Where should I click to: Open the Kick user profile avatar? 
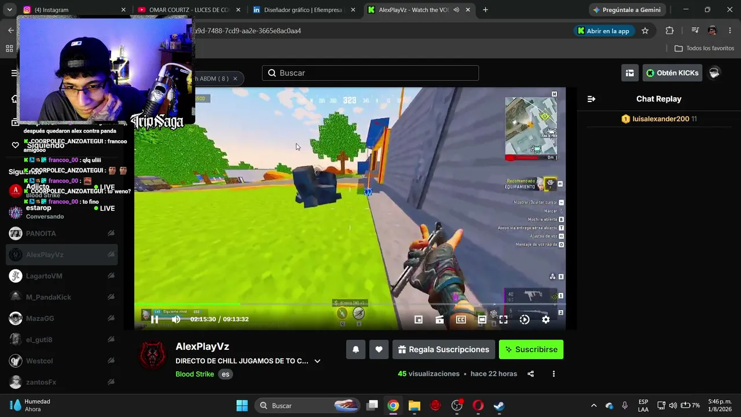714,73
